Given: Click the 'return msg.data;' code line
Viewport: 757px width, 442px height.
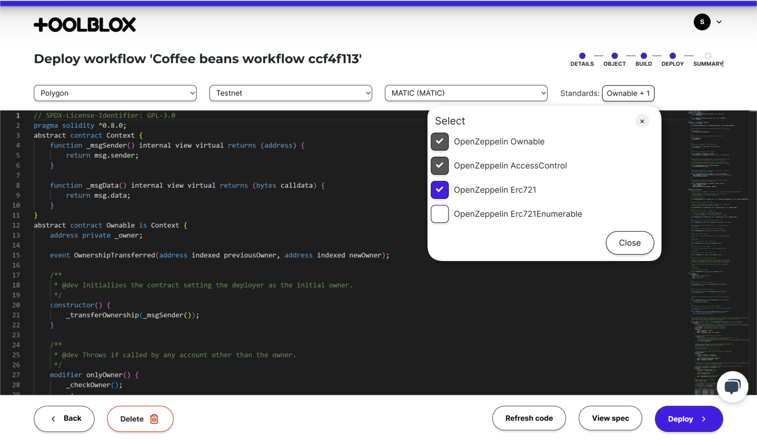Looking at the screenshot, I should click(98, 195).
